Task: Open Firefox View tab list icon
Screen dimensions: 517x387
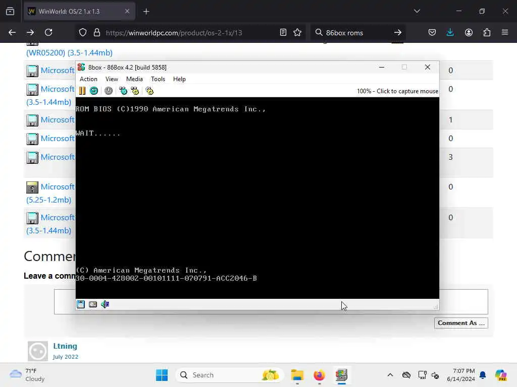Action: click(x=10, y=12)
